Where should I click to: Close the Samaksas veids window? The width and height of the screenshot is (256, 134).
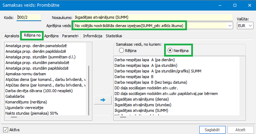tap(250, 5)
